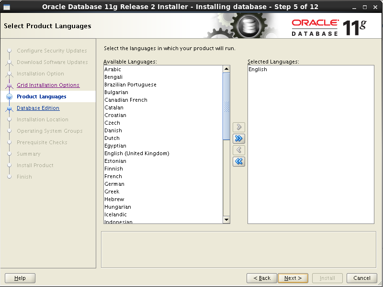Minimize the Oracle installer window
The width and height of the screenshot is (383, 287).
354,8
